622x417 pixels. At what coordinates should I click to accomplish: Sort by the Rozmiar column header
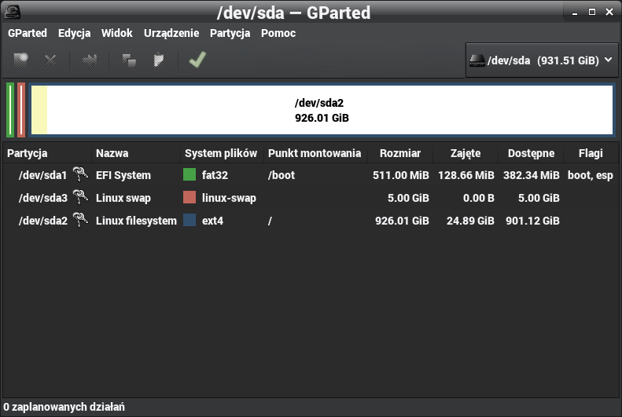point(399,153)
